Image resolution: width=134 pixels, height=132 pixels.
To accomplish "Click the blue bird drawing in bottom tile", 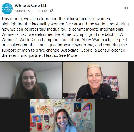I will 81,125.
